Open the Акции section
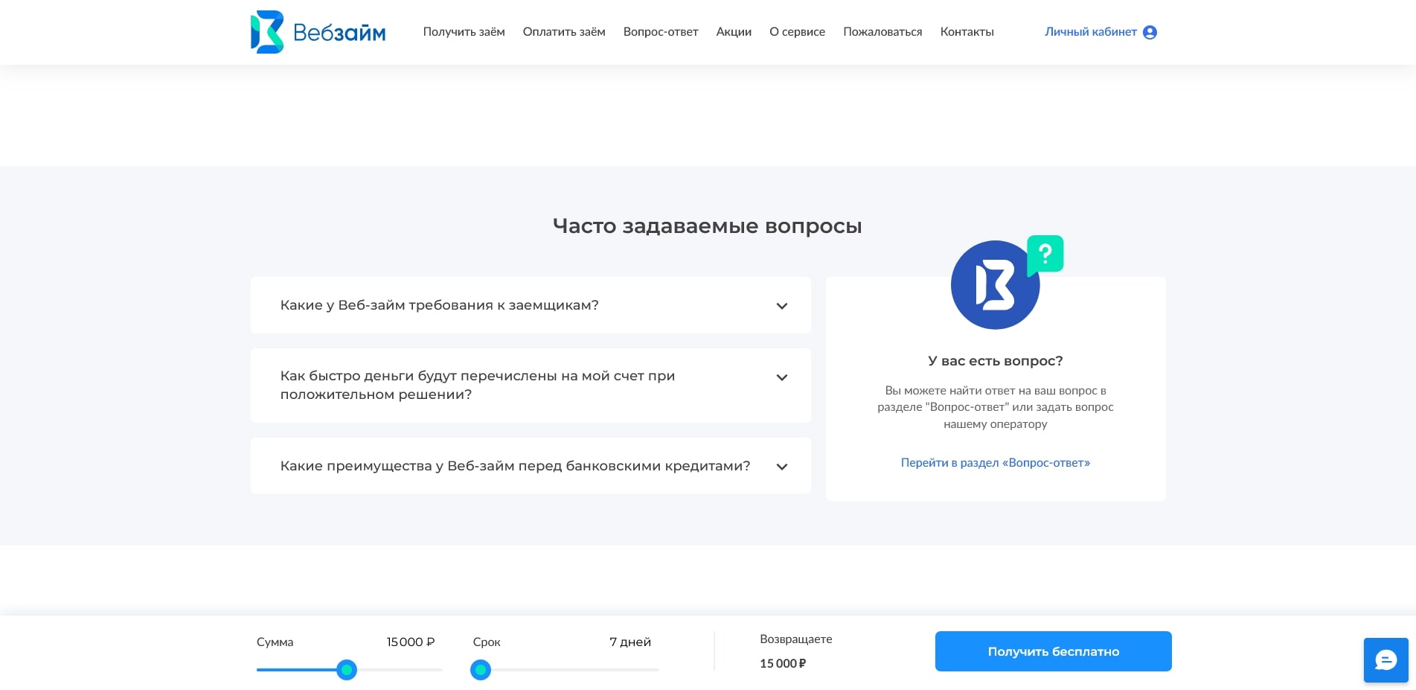This screenshot has height=690, width=1416. pyautogui.click(x=734, y=32)
